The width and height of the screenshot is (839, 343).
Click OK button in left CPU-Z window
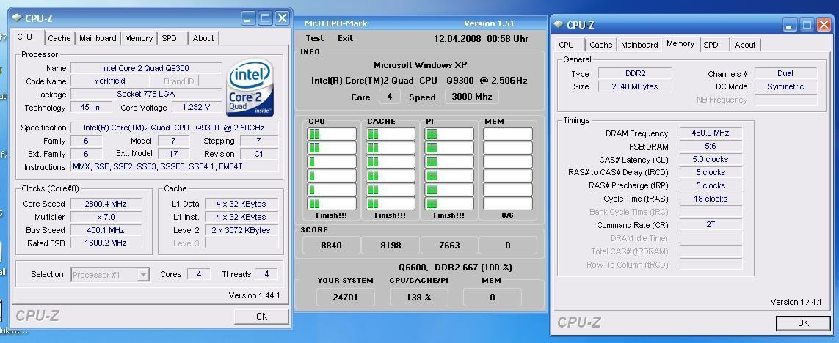tap(261, 317)
